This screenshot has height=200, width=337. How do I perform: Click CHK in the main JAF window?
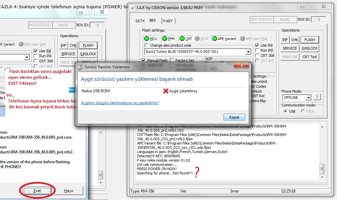pyautogui.click(x=295, y=40)
